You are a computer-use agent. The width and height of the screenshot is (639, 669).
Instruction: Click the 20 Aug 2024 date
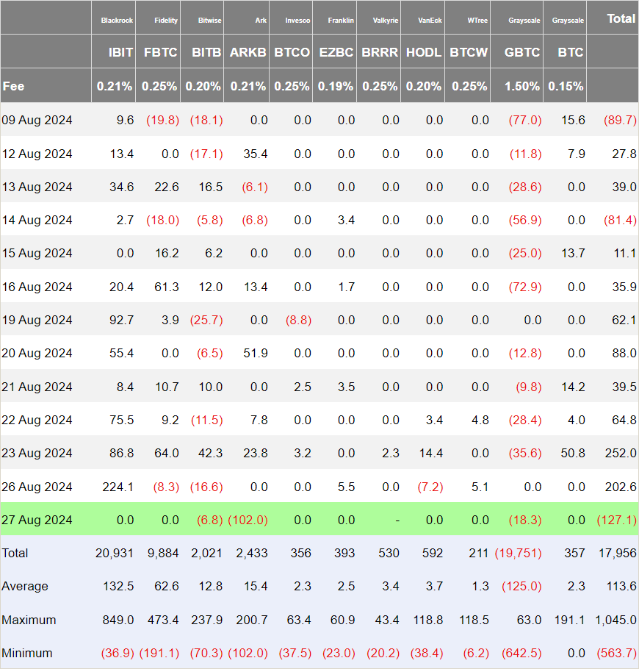tap(37, 354)
